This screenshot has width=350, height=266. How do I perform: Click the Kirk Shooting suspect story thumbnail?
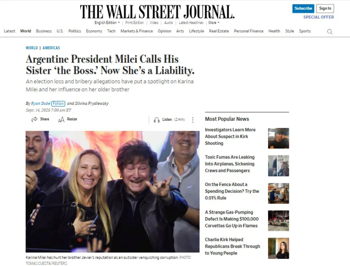click(278, 138)
